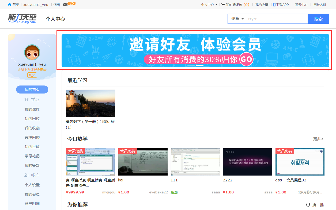Screen dimensions: 336x210
Task: Click the mobile phone download APP icon
Action: pos(274,5)
